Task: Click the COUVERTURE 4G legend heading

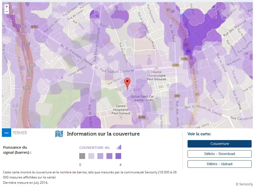Action: (94, 148)
